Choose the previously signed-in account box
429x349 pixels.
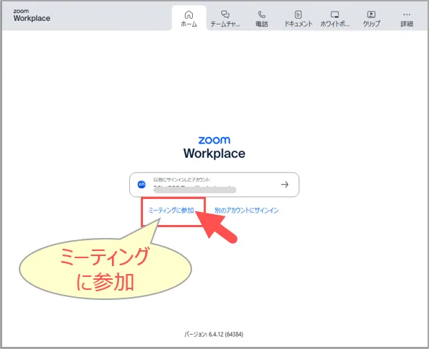pyautogui.click(x=214, y=185)
